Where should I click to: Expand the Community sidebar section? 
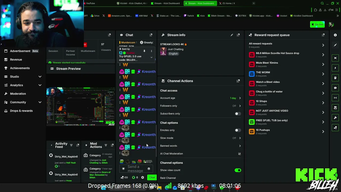pyautogui.click(x=40, y=102)
